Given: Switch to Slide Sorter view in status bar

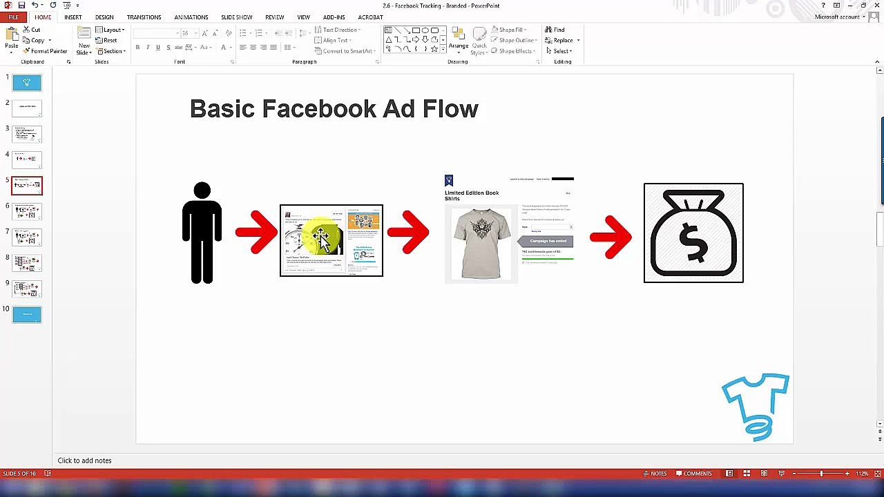Looking at the screenshot, I should pyautogui.click(x=747, y=474).
